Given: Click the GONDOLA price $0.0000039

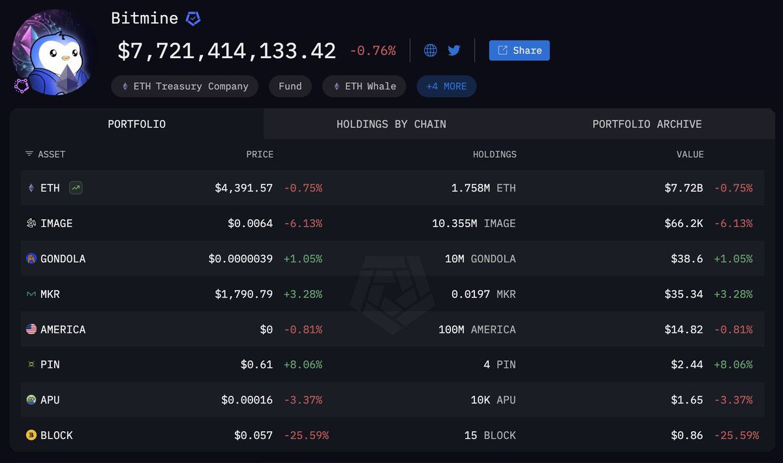Looking at the screenshot, I should (x=241, y=258).
